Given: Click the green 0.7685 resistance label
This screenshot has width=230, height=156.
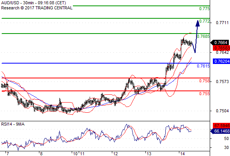Looking at the screenshot, I should (203, 36).
